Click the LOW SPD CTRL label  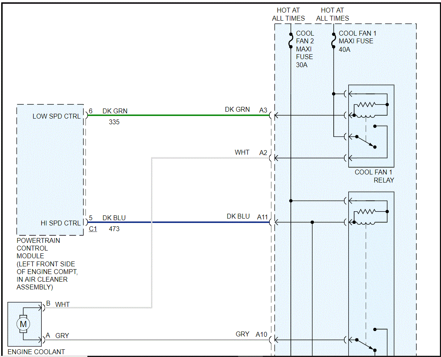click(57, 116)
